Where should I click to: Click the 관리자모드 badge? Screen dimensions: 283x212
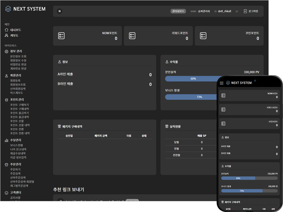click(178, 11)
